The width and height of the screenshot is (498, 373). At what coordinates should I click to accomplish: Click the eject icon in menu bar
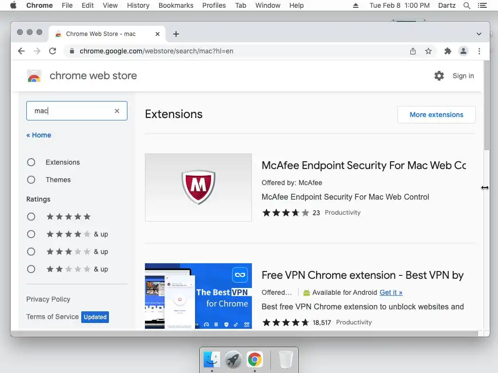pyautogui.click(x=356, y=5)
